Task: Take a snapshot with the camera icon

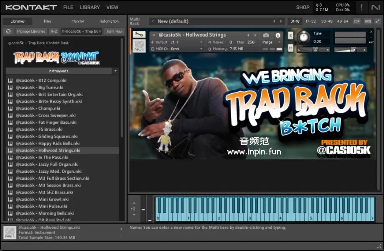Action: [266, 36]
